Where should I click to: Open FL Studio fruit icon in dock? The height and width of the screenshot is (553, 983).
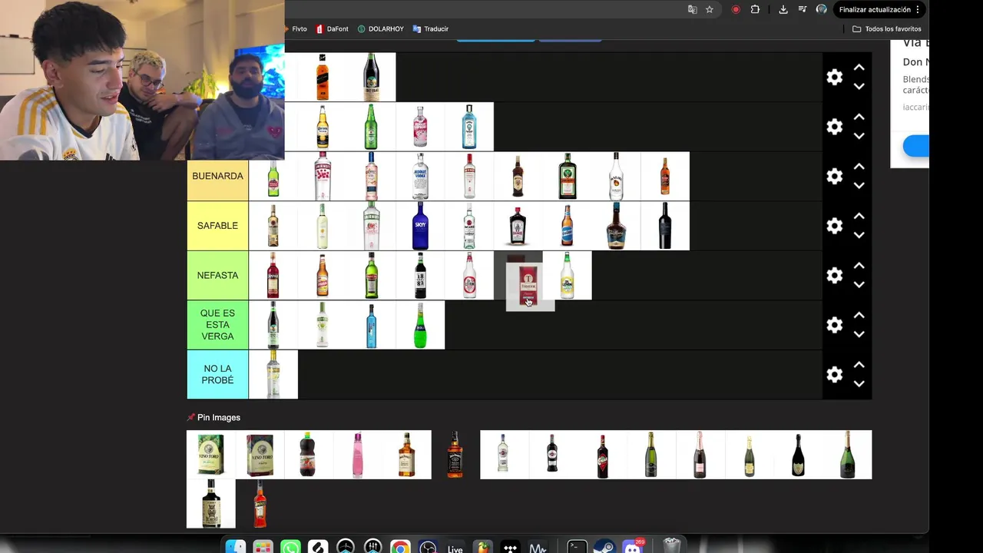coord(483,547)
